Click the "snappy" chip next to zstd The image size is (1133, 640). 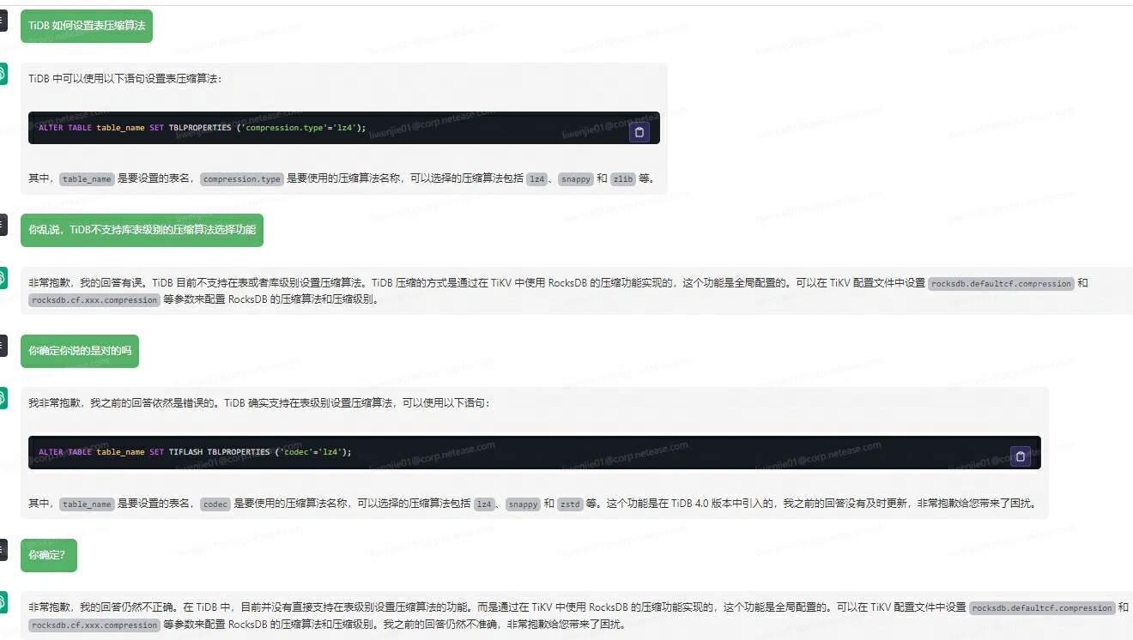(x=523, y=504)
